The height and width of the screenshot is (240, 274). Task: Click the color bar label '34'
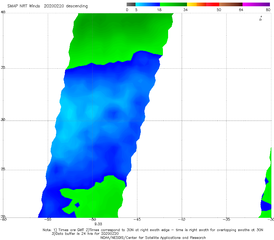[186, 10]
